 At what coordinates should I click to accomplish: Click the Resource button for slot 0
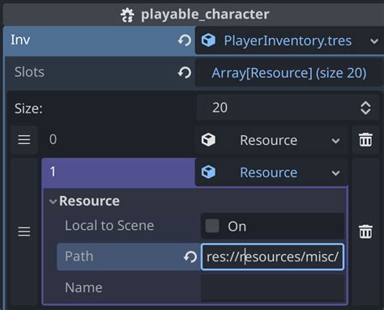click(x=271, y=140)
